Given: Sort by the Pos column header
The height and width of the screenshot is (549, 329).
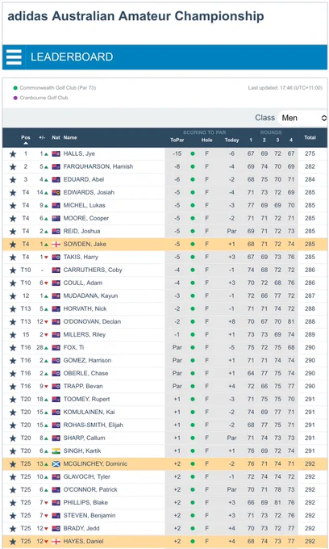Looking at the screenshot, I should click(x=26, y=140).
